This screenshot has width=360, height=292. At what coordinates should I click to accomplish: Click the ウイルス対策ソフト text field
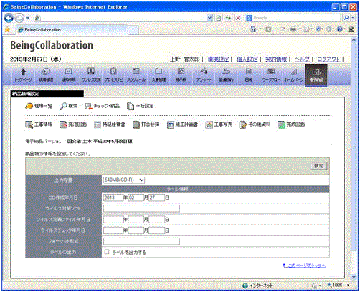click(141, 208)
